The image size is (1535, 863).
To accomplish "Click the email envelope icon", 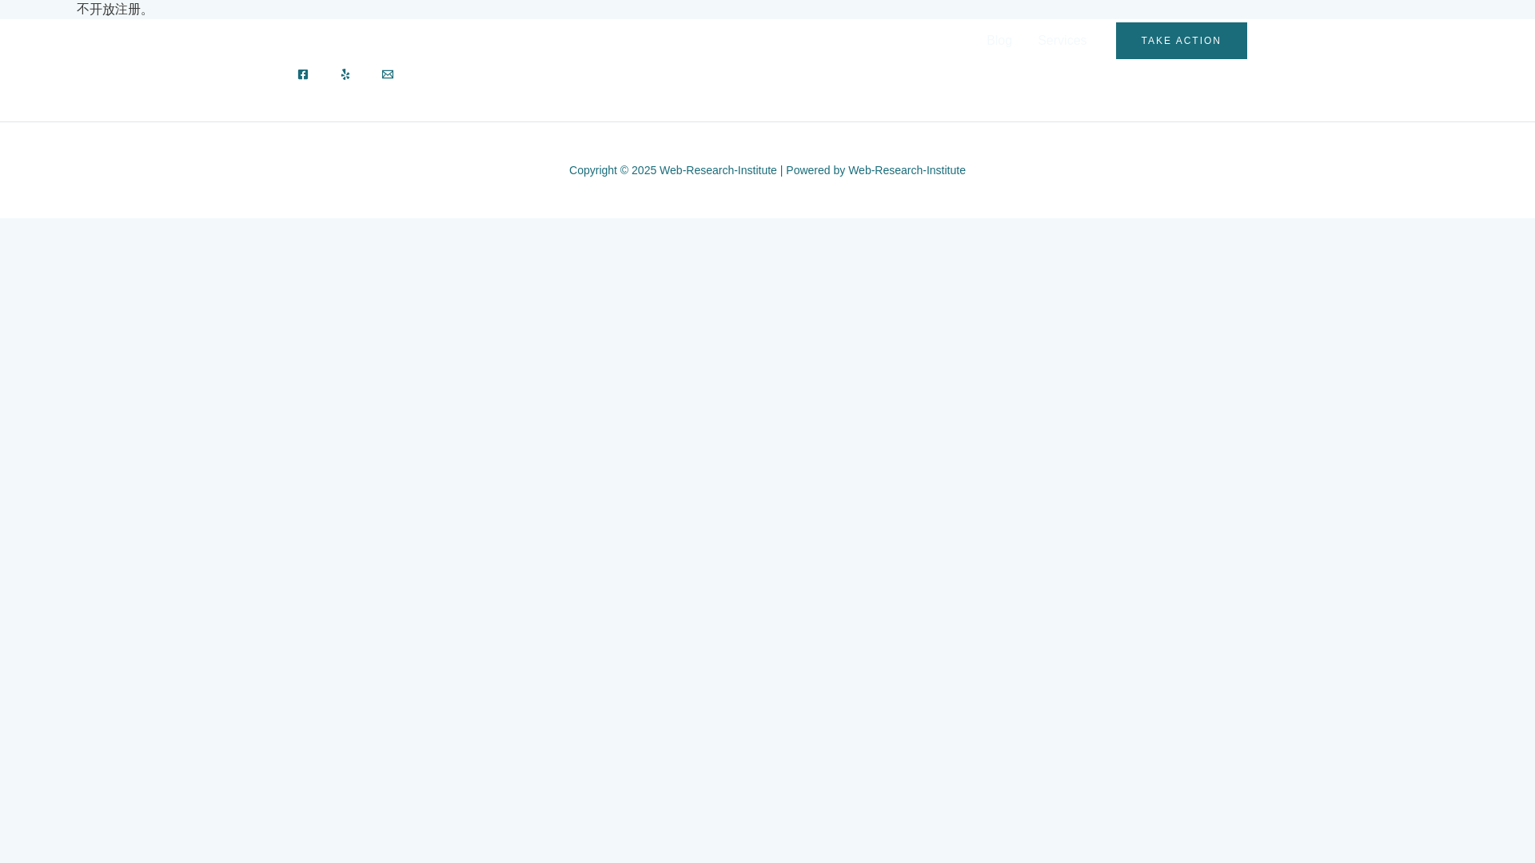I will pyautogui.click(x=388, y=74).
